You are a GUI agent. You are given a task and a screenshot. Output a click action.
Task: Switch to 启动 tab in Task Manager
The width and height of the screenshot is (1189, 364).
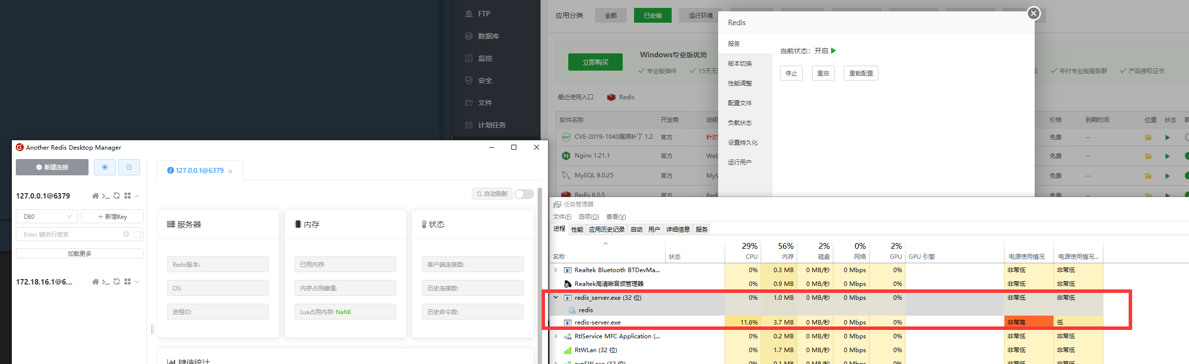(637, 229)
